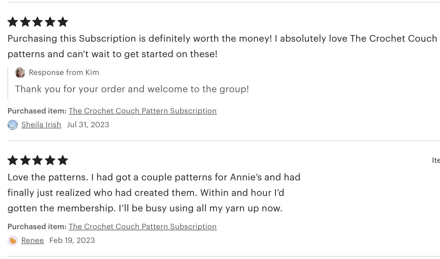The width and height of the screenshot is (440, 259).
Task: Click first star of Renee's review rating
Action: click(13, 160)
